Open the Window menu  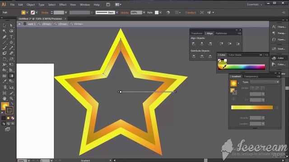pos(85,5)
